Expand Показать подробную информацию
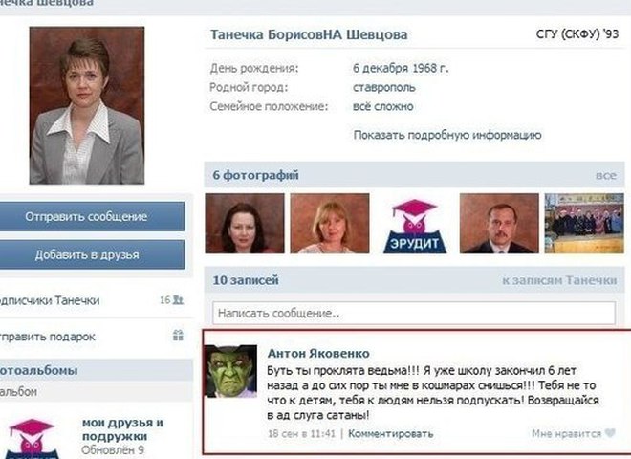This screenshot has height=459, width=631. point(447,135)
